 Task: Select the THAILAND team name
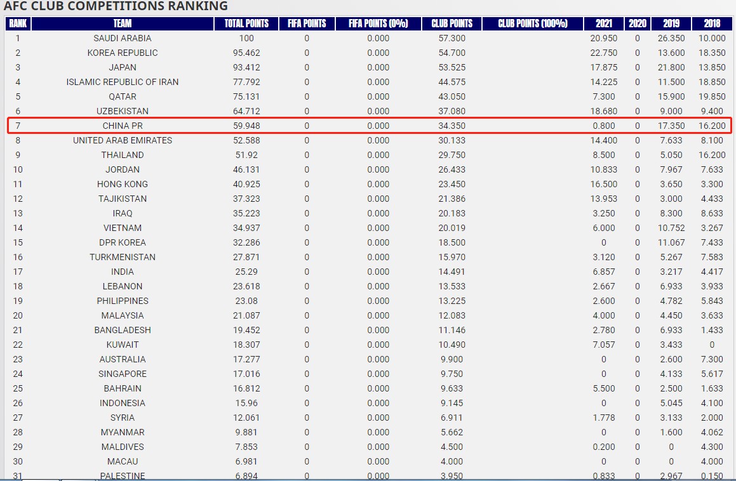pyautogui.click(x=123, y=155)
